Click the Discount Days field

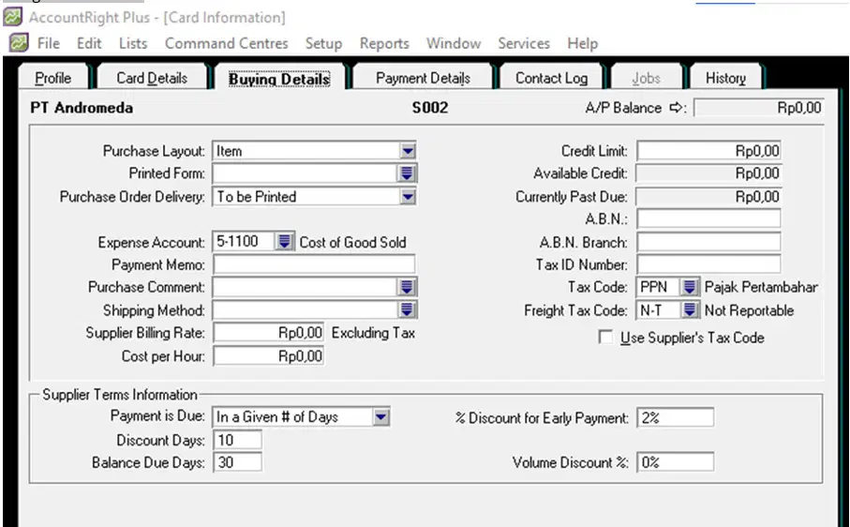237,440
